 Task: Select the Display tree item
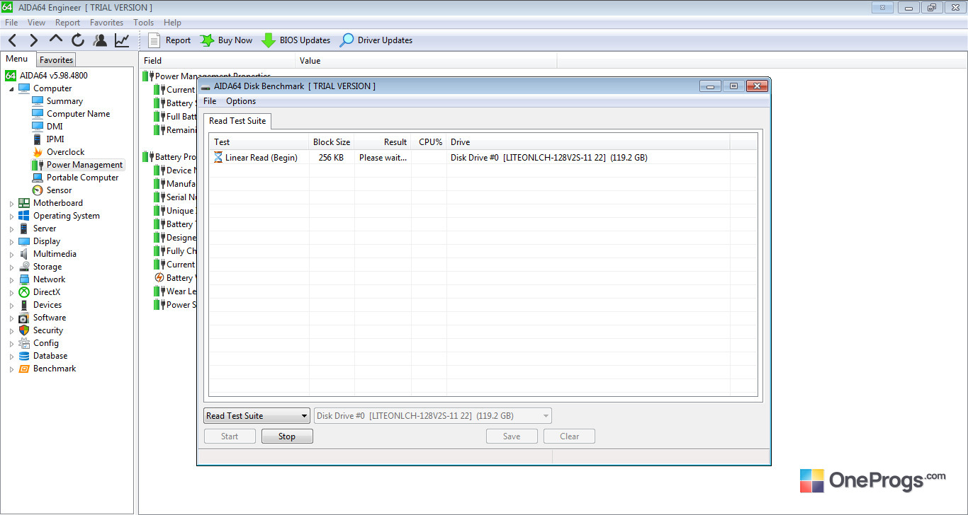(47, 241)
